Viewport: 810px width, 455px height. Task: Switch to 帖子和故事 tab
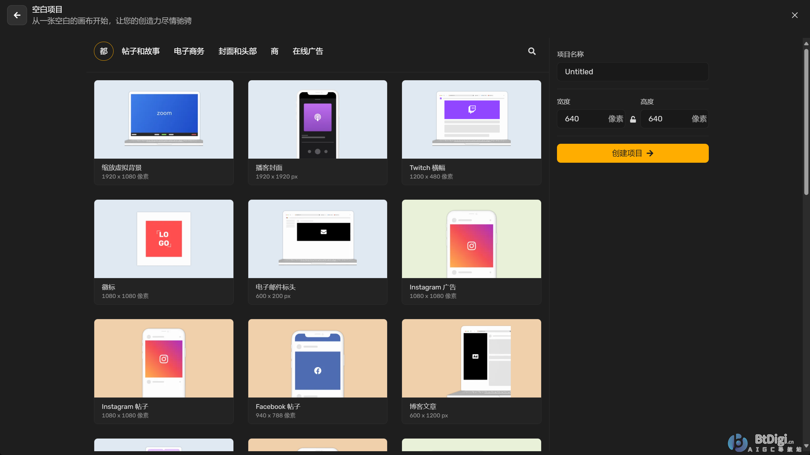[141, 51]
